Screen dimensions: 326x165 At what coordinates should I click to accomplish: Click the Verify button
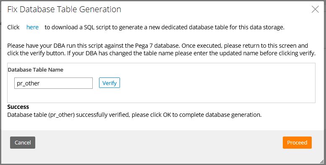[110, 83]
